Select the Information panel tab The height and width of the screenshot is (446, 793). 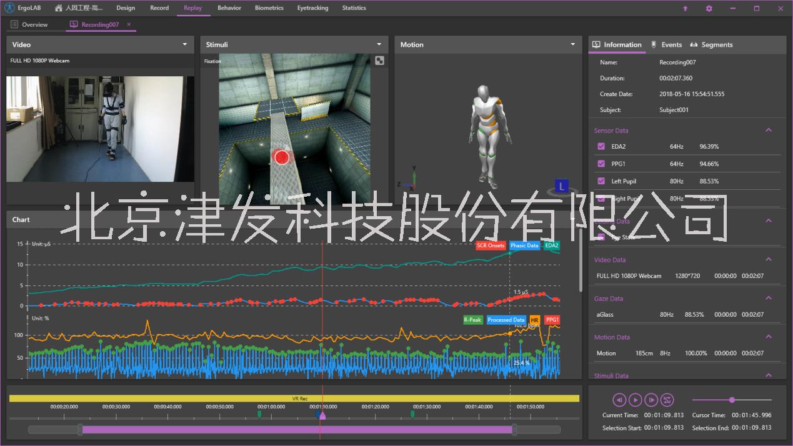click(617, 45)
